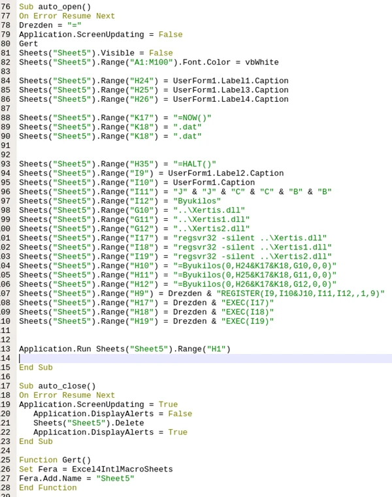
Task: Click 'On Error Resume Next' under auto_close
Action: 67,395
